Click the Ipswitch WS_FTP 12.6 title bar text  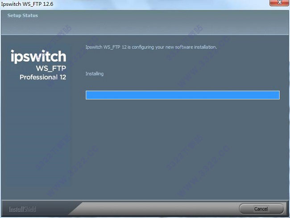tap(27, 4)
